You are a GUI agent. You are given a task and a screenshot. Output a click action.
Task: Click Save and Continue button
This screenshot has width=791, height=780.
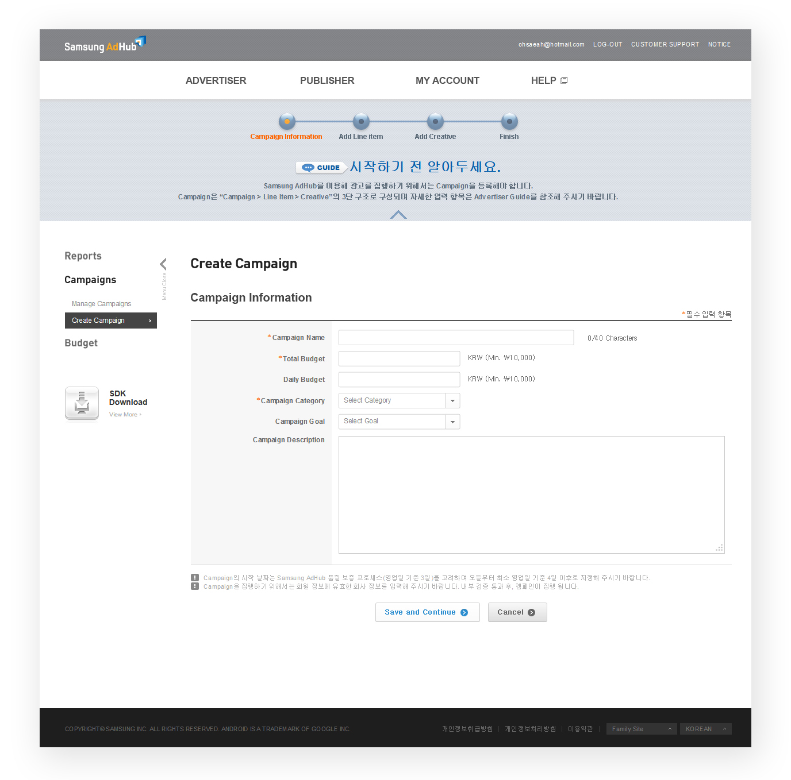click(x=428, y=612)
